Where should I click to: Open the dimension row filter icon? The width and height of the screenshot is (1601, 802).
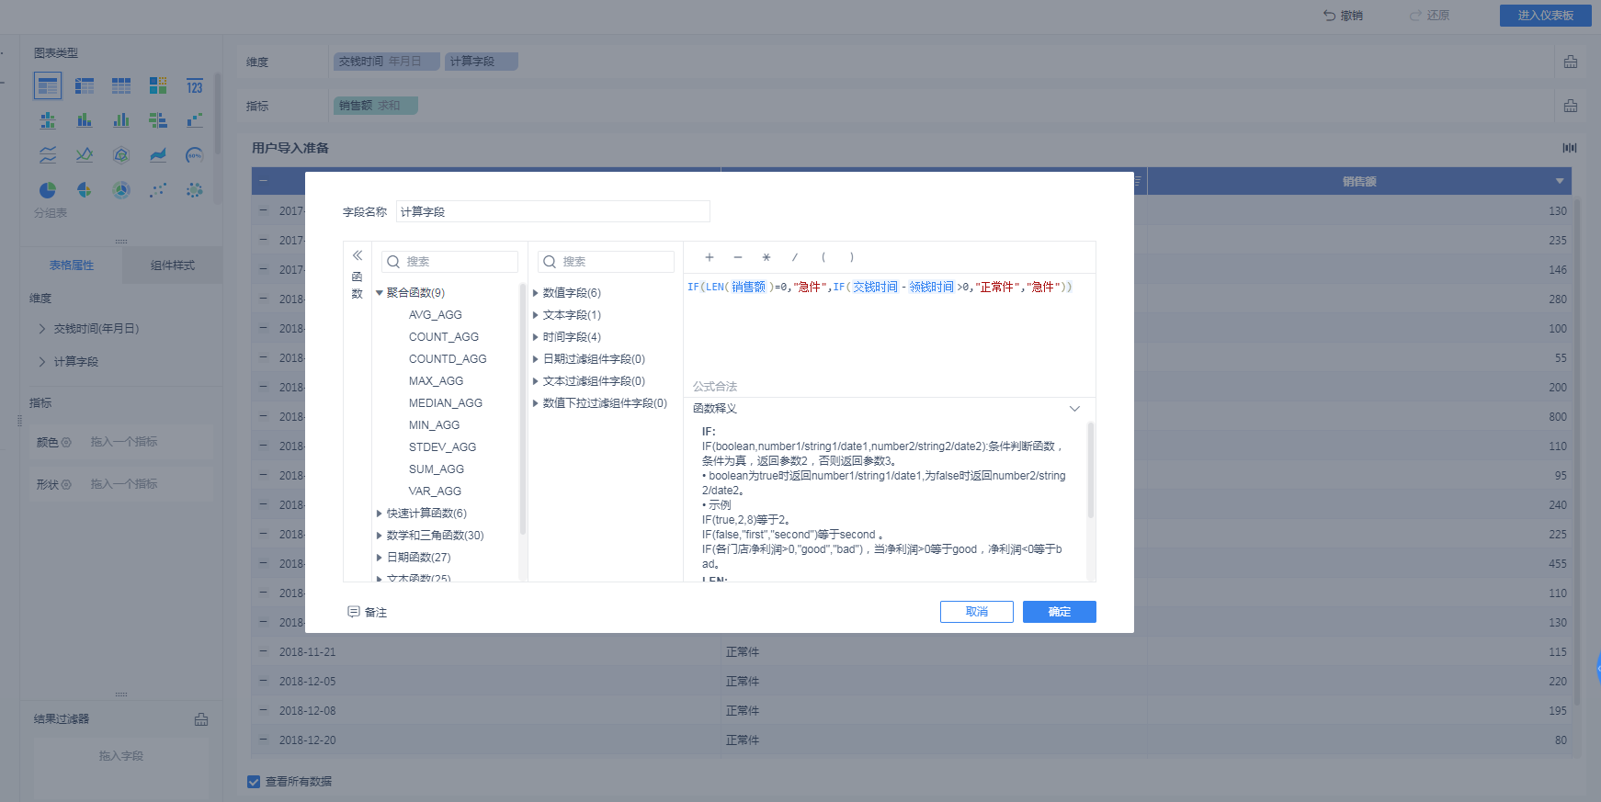click(x=1571, y=62)
